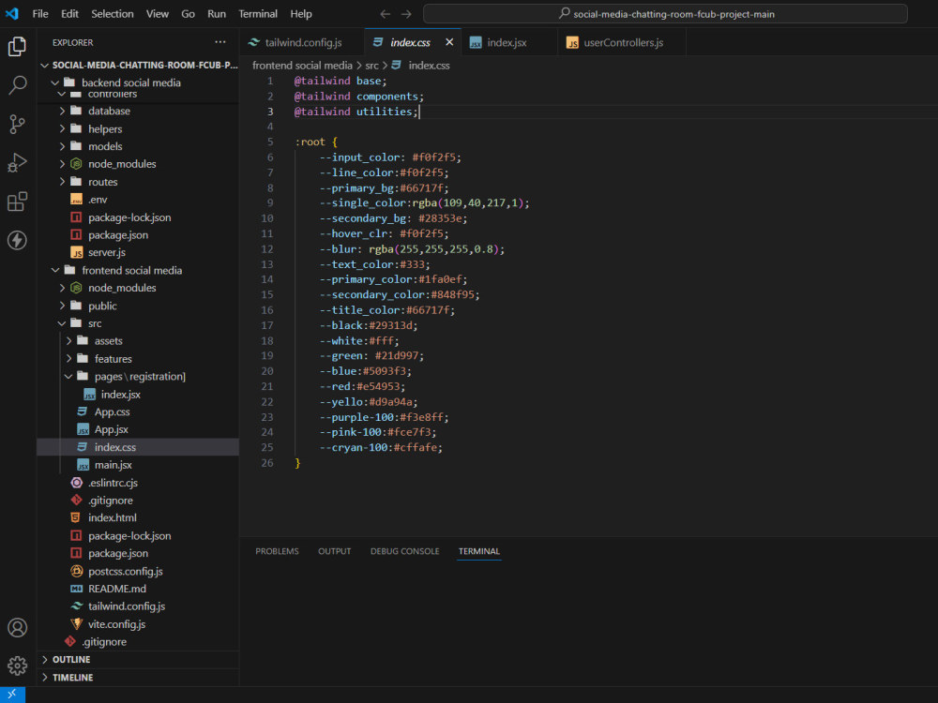Open main.jsx in src folder
Image resolution: width=938 pixels, height=703 pixels.
pos(113,465)
